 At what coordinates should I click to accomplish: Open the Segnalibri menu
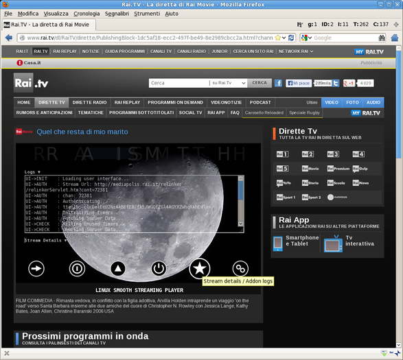point(117,14)
